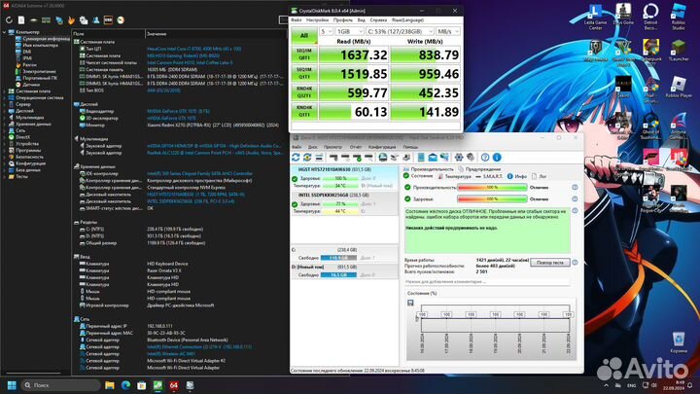The image size is (700, 394).
Task: Open Roblox Studio desktop shortcut
Action: tap(679, 17)
